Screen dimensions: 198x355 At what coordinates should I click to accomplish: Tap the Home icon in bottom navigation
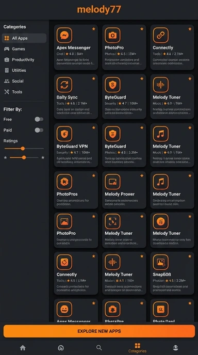[x=23, y=348]
